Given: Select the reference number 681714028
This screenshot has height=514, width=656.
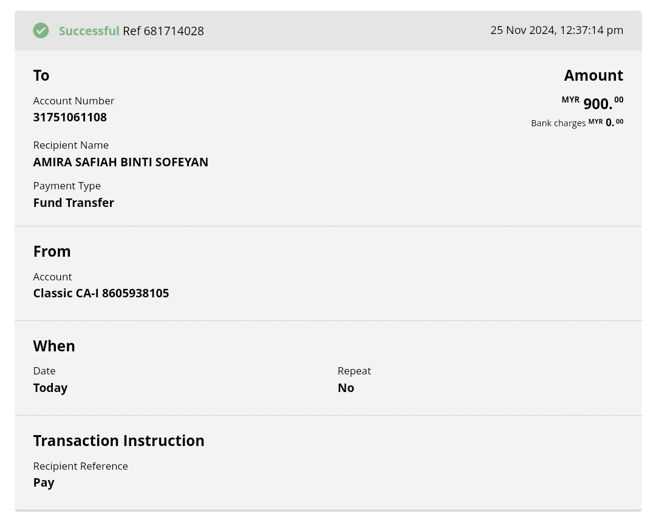Looking at the screenshot, I should click(174, 31).
